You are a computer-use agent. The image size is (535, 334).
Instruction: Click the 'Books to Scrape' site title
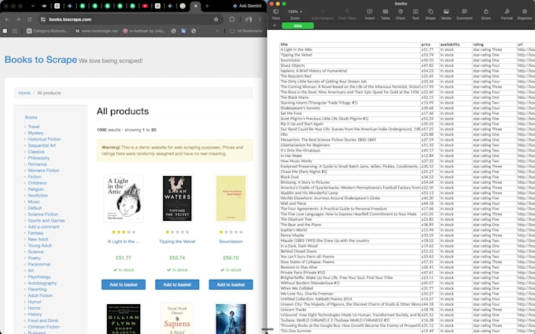pos(41,60)
